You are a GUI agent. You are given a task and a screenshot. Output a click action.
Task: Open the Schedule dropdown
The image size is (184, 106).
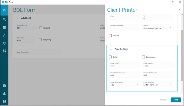pos(25,39)
